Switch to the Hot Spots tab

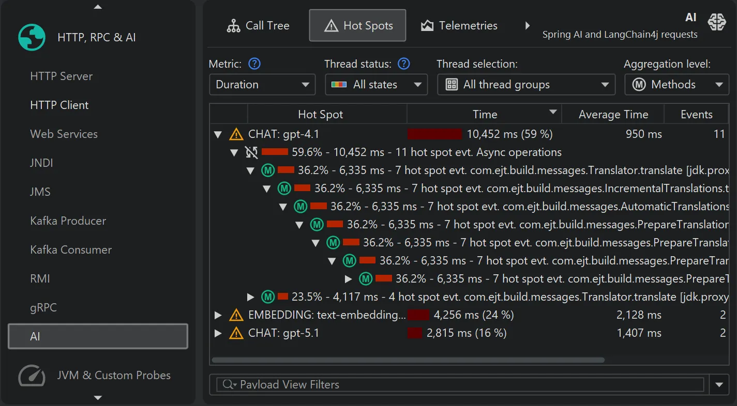(357, 25)
